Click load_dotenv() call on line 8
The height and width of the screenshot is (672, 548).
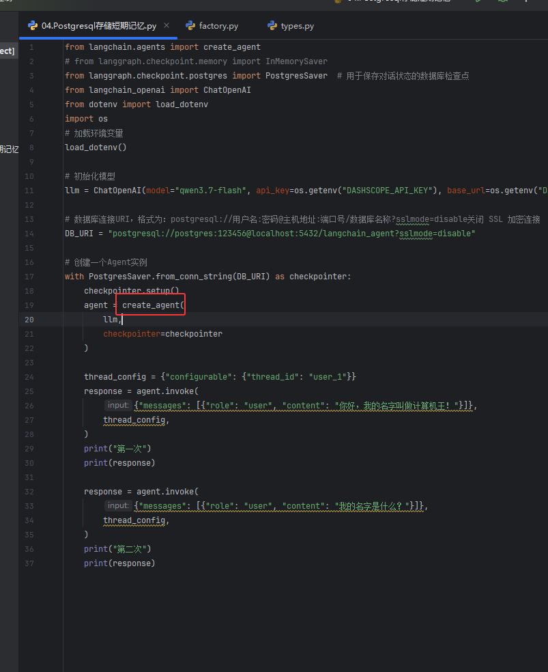(x=96, y=148)
